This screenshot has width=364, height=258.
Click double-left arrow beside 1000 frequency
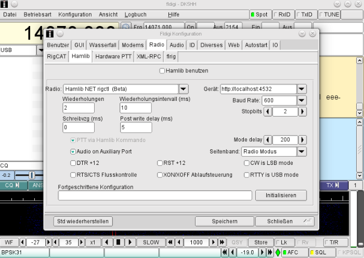[x=170, y=242]
